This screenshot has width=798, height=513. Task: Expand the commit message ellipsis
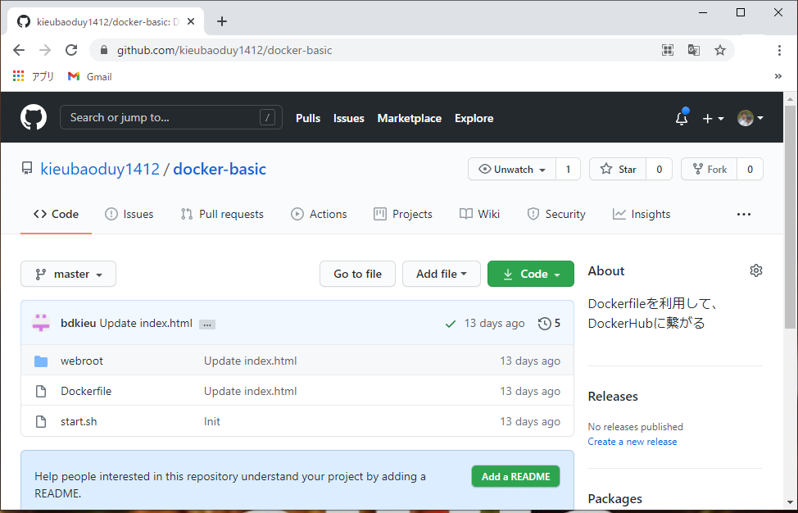click(207, 324)
